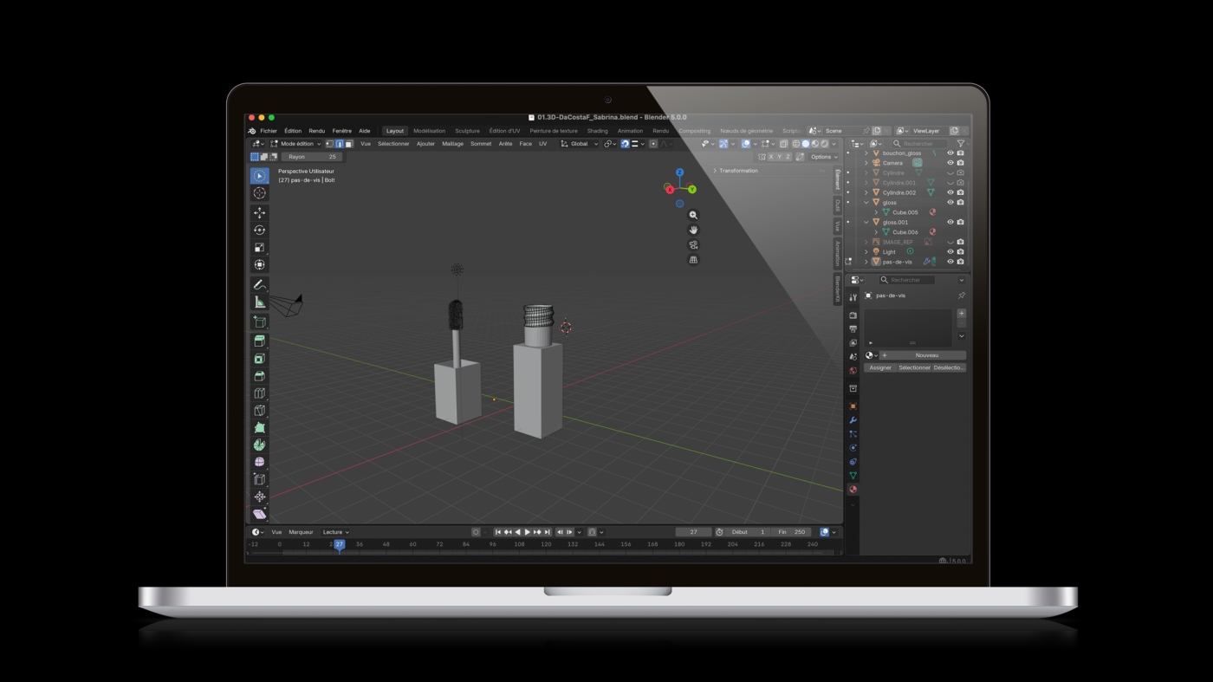
Task: Open the Maillage menu
Action: point(452,144)
